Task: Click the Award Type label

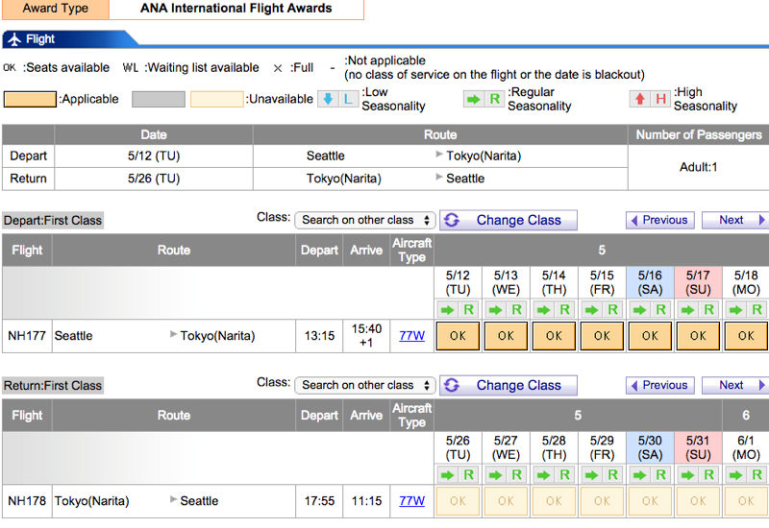Action: click(x=56, y=9)
